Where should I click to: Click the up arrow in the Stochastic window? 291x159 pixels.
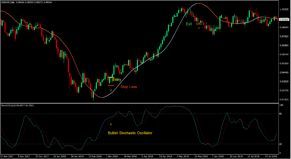[x=111, y=124]
